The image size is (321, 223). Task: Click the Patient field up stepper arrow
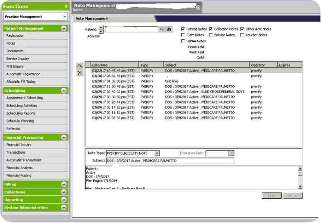(x=101, y=27)
